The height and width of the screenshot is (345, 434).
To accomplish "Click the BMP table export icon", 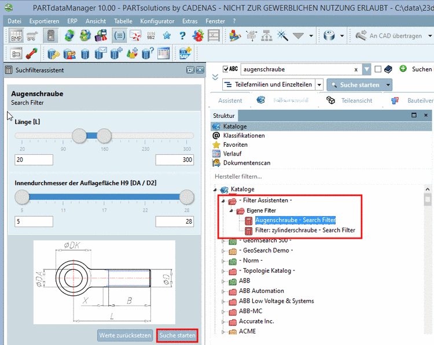I will click(x=16, y=36).
